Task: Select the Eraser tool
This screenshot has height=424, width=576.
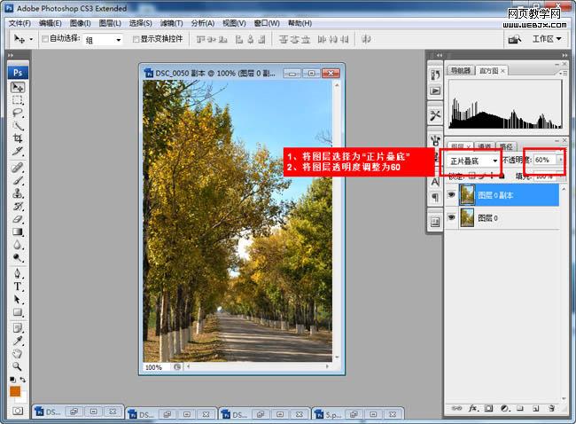Action: tap(17, 219)
